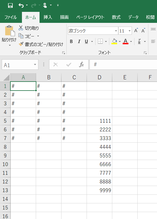Open the font size 11 dropdown
This screenshot has width=157, height=219.
click(130, 31)
